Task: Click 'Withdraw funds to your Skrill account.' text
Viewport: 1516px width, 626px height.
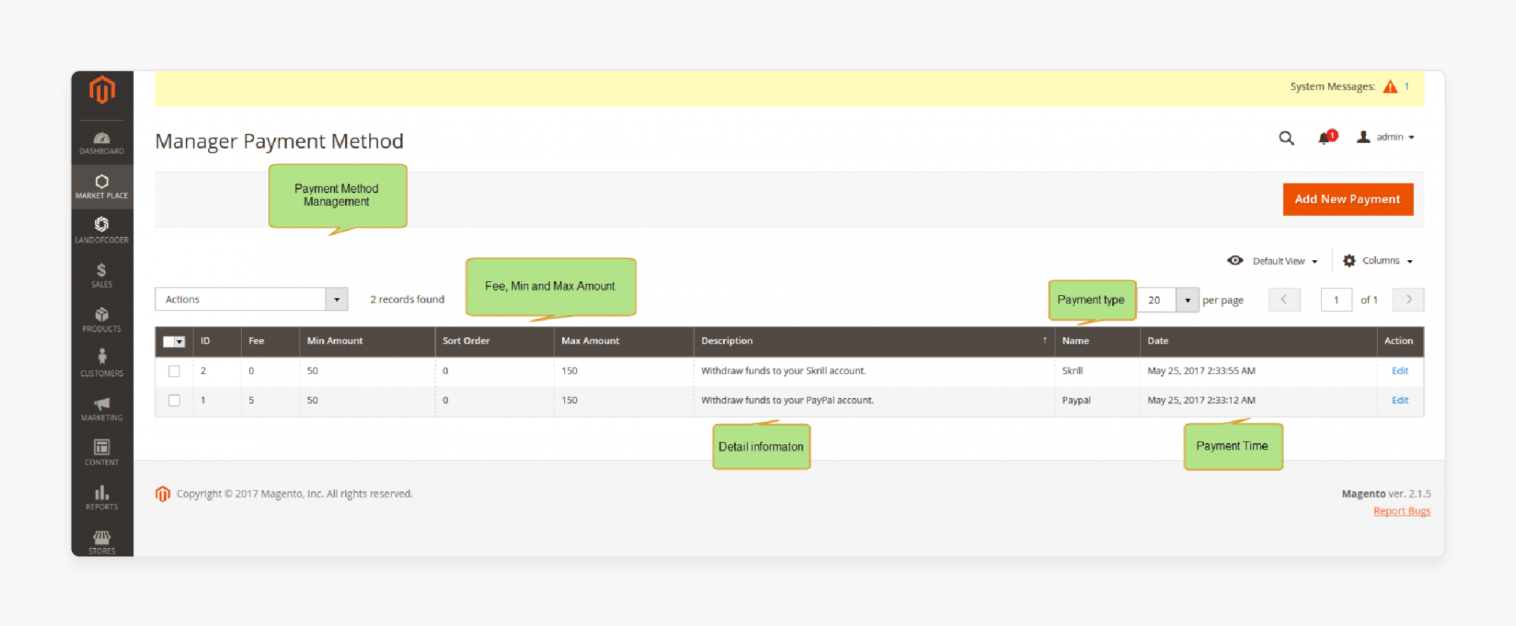Action: (783, 371)
